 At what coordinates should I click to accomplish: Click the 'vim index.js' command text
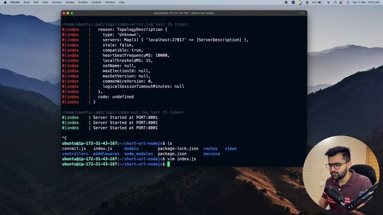point(181,159)
